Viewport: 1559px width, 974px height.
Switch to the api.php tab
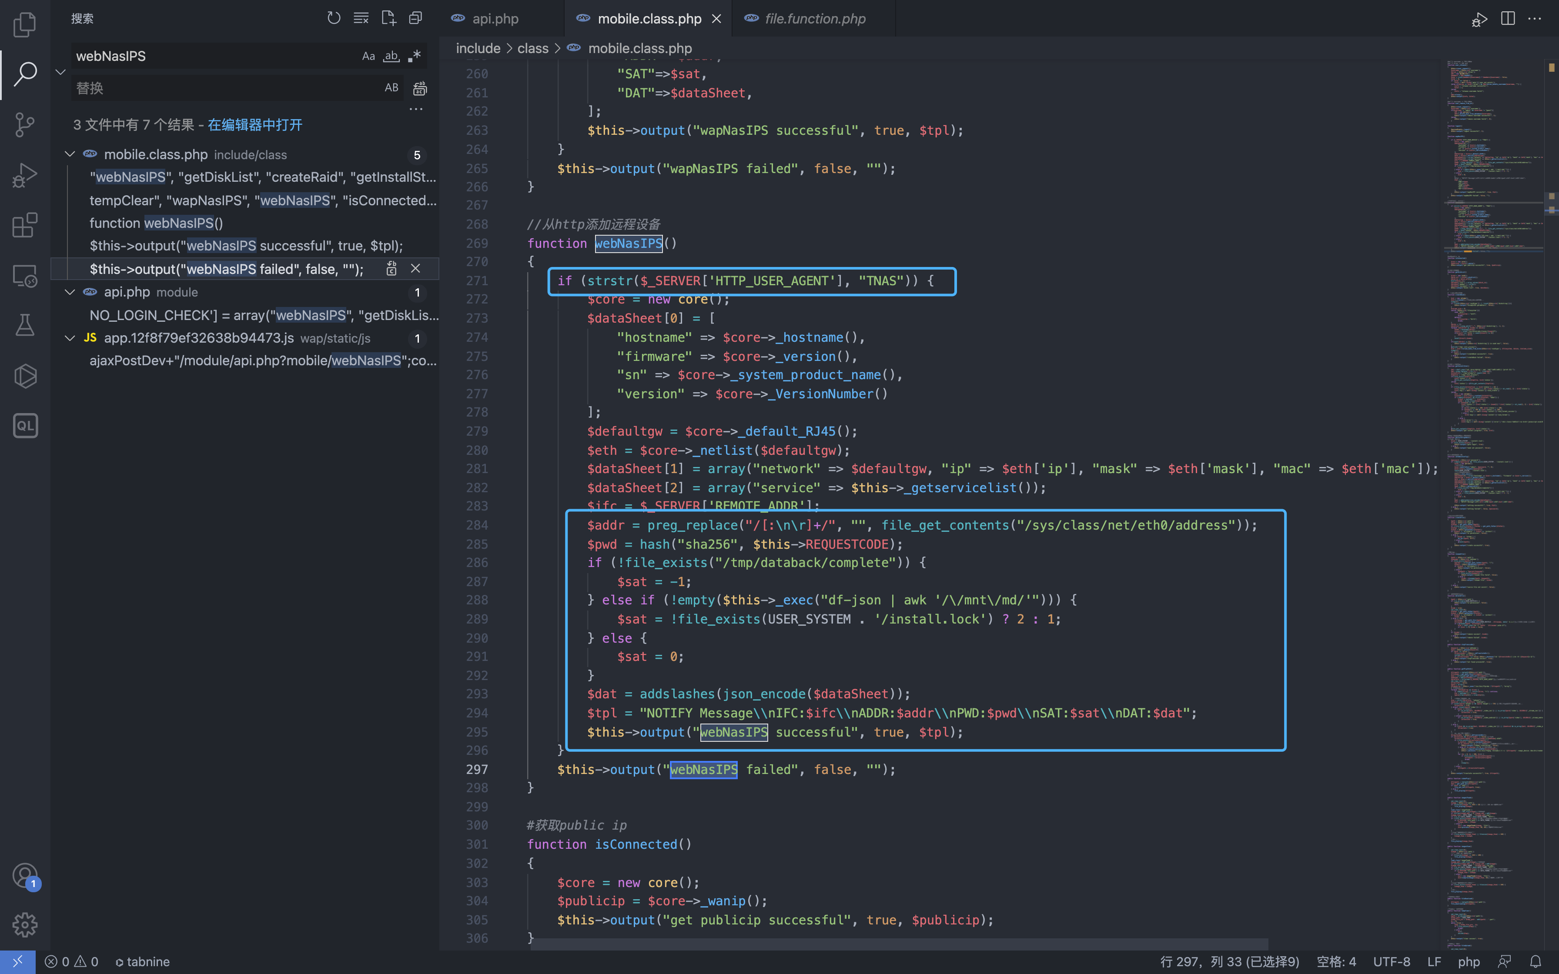(x=495, y=19)
